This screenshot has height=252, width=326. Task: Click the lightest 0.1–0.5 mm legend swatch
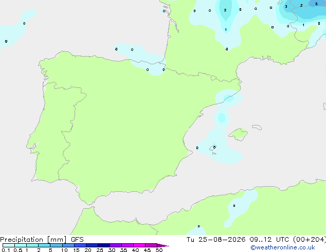(x=9, y=245)
